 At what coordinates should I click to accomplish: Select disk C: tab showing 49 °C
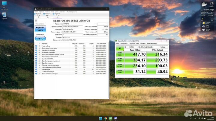(48, 15)
